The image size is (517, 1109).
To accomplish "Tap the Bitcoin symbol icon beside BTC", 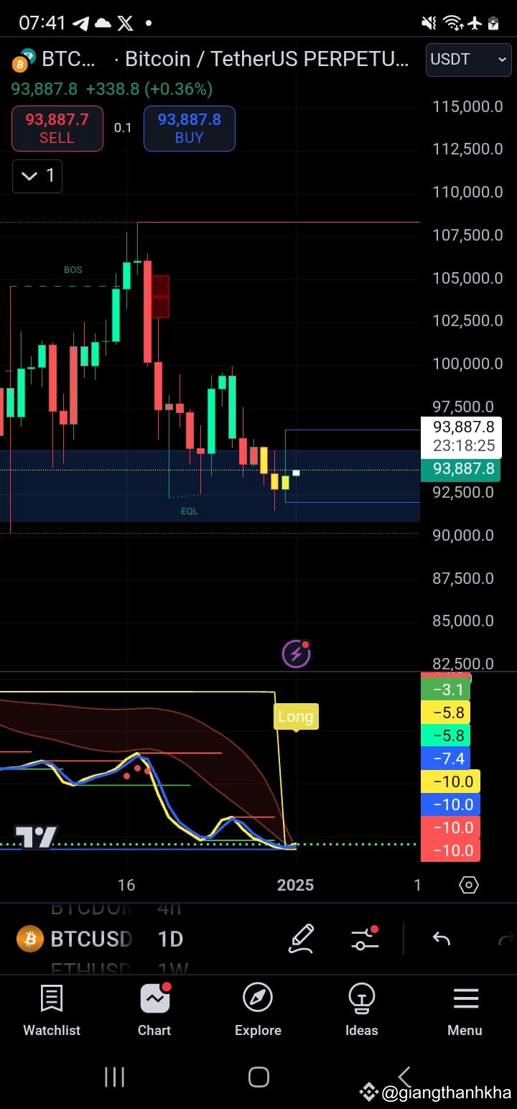I will click(x=24, y=60).
